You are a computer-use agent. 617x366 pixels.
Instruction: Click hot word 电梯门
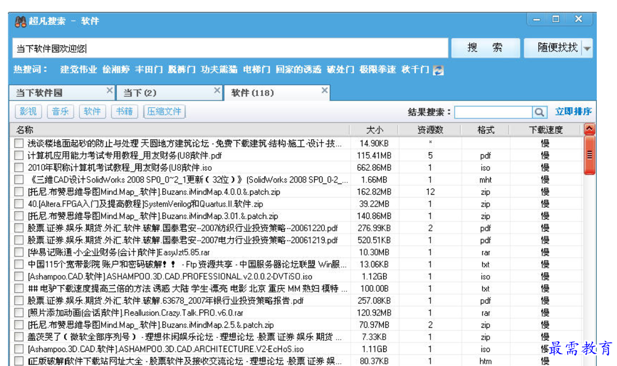(257, 70)
